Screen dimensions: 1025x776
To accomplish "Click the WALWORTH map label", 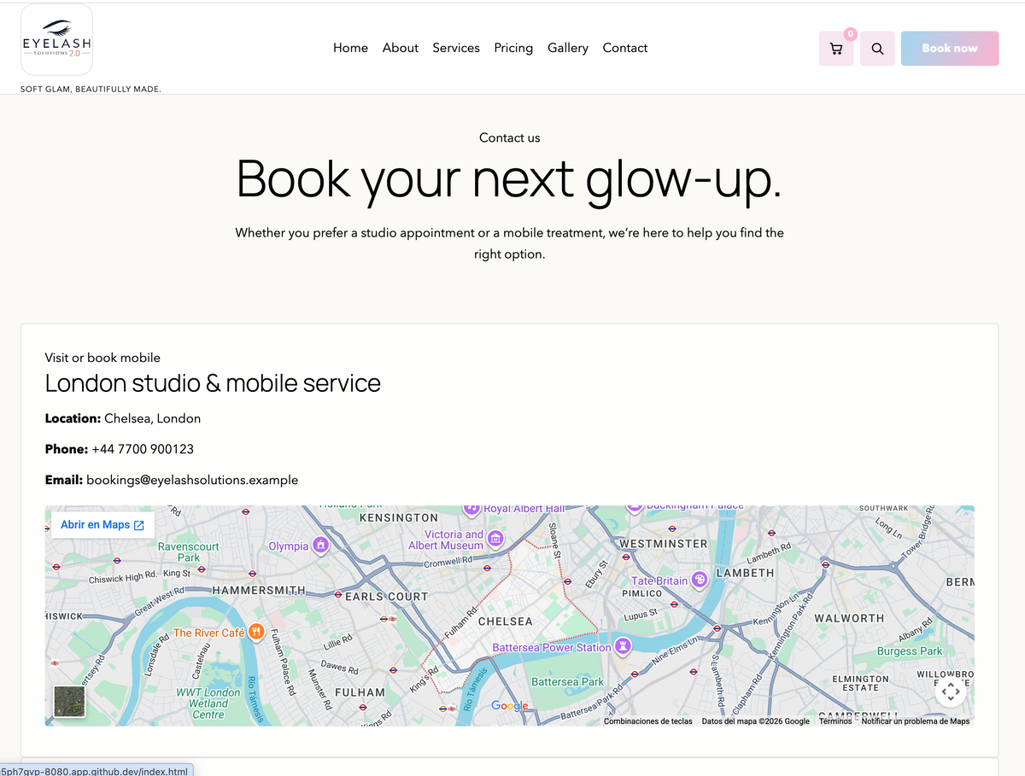I will tap(849, 617).
